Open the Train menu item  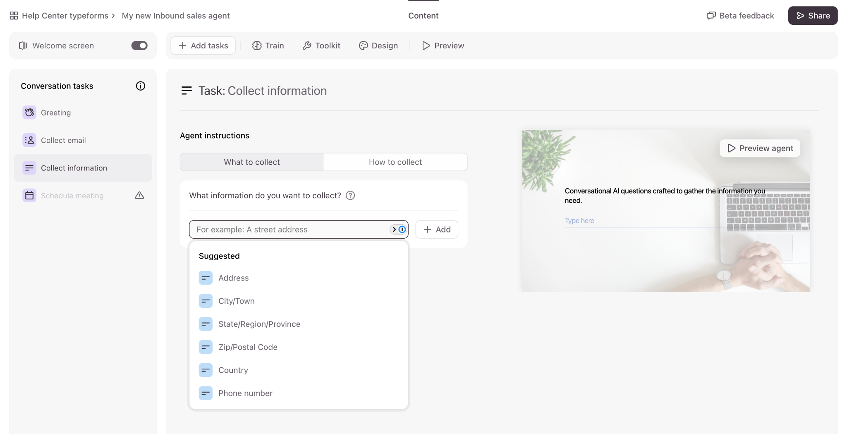click(268, 46)
